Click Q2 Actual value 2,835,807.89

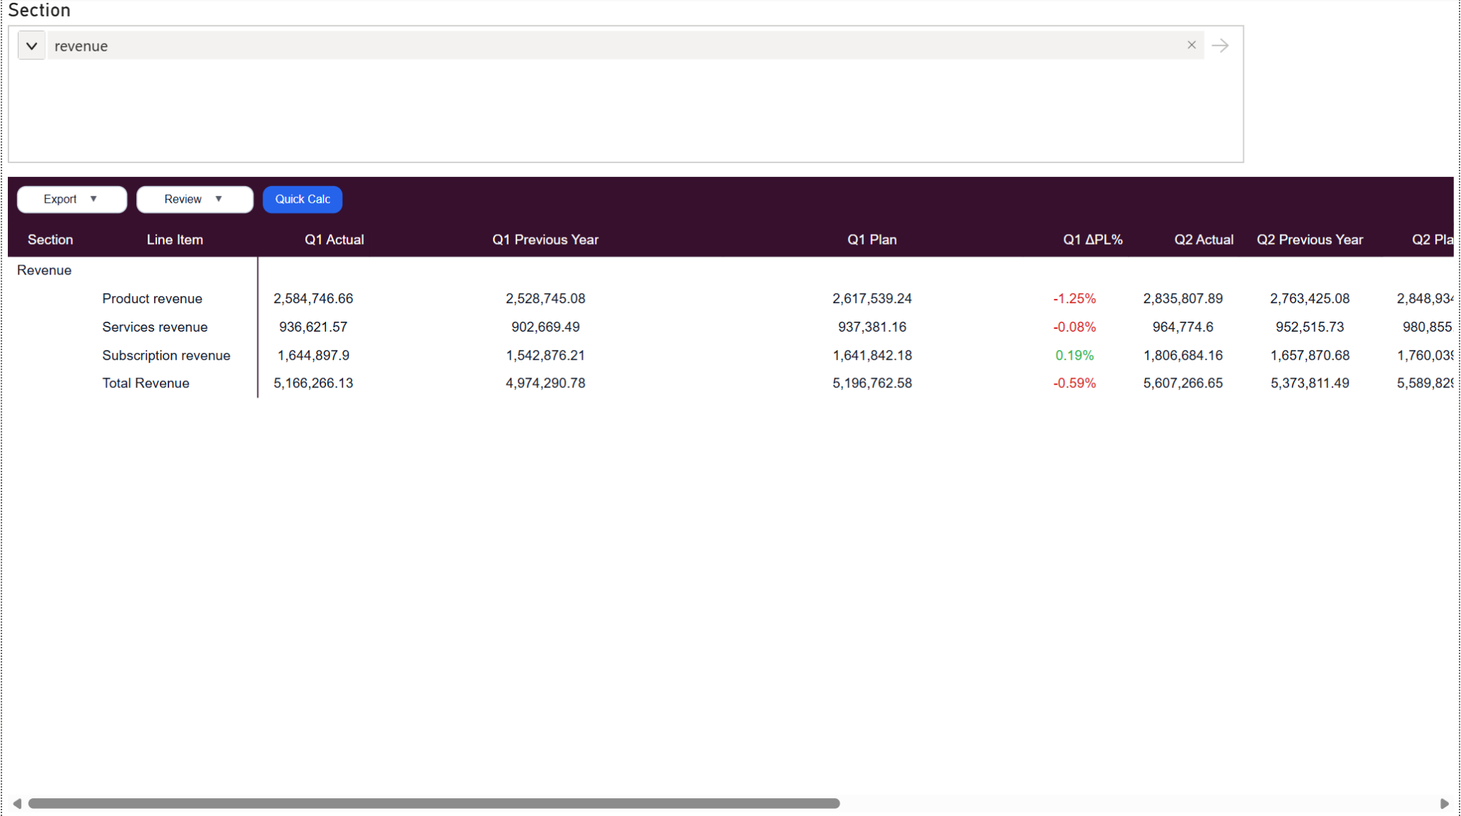1183,299
